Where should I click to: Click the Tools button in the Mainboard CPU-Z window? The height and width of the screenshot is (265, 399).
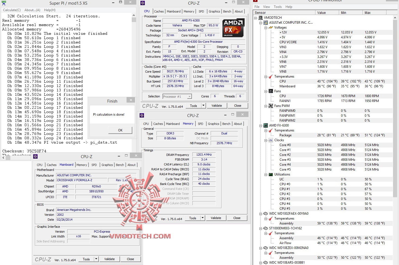pyautogui.click(x=86, y=259)
